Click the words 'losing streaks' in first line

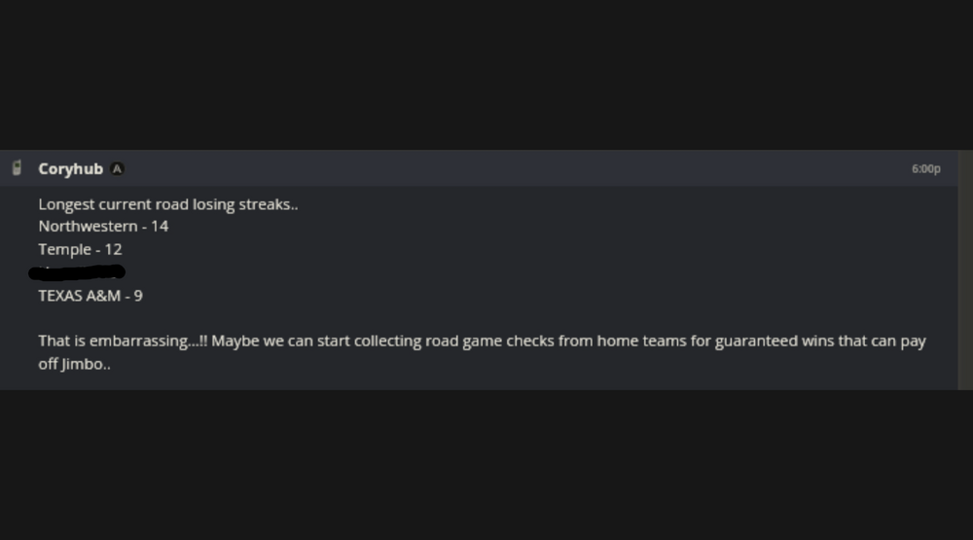point(242,204)
